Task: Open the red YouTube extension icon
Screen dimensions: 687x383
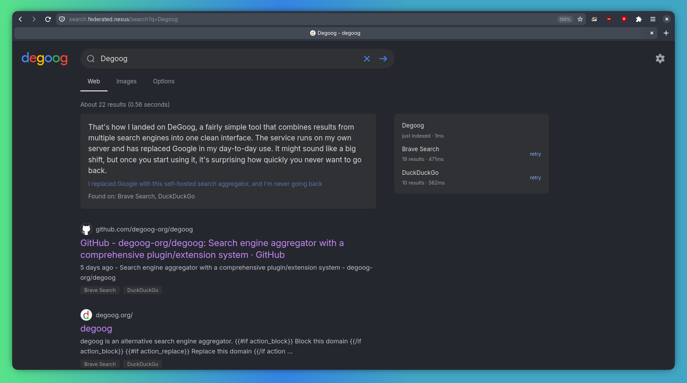Action: 624,19
